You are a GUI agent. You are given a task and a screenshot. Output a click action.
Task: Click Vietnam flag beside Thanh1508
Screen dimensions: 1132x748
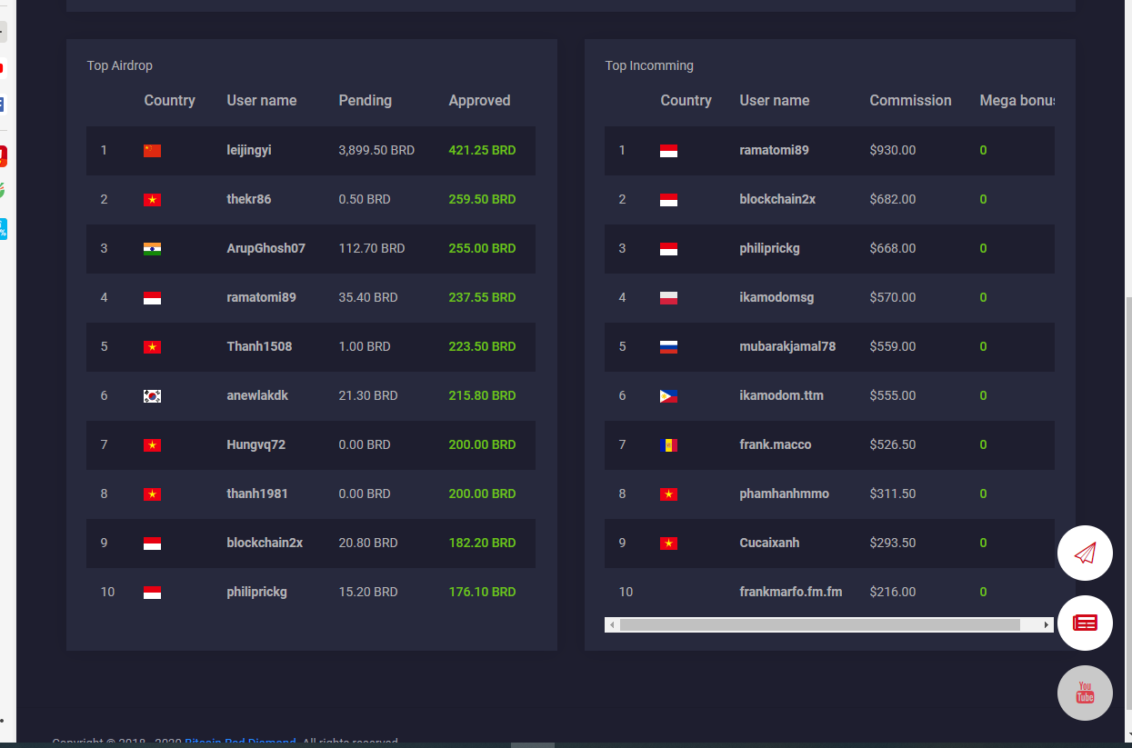[152, 347]
